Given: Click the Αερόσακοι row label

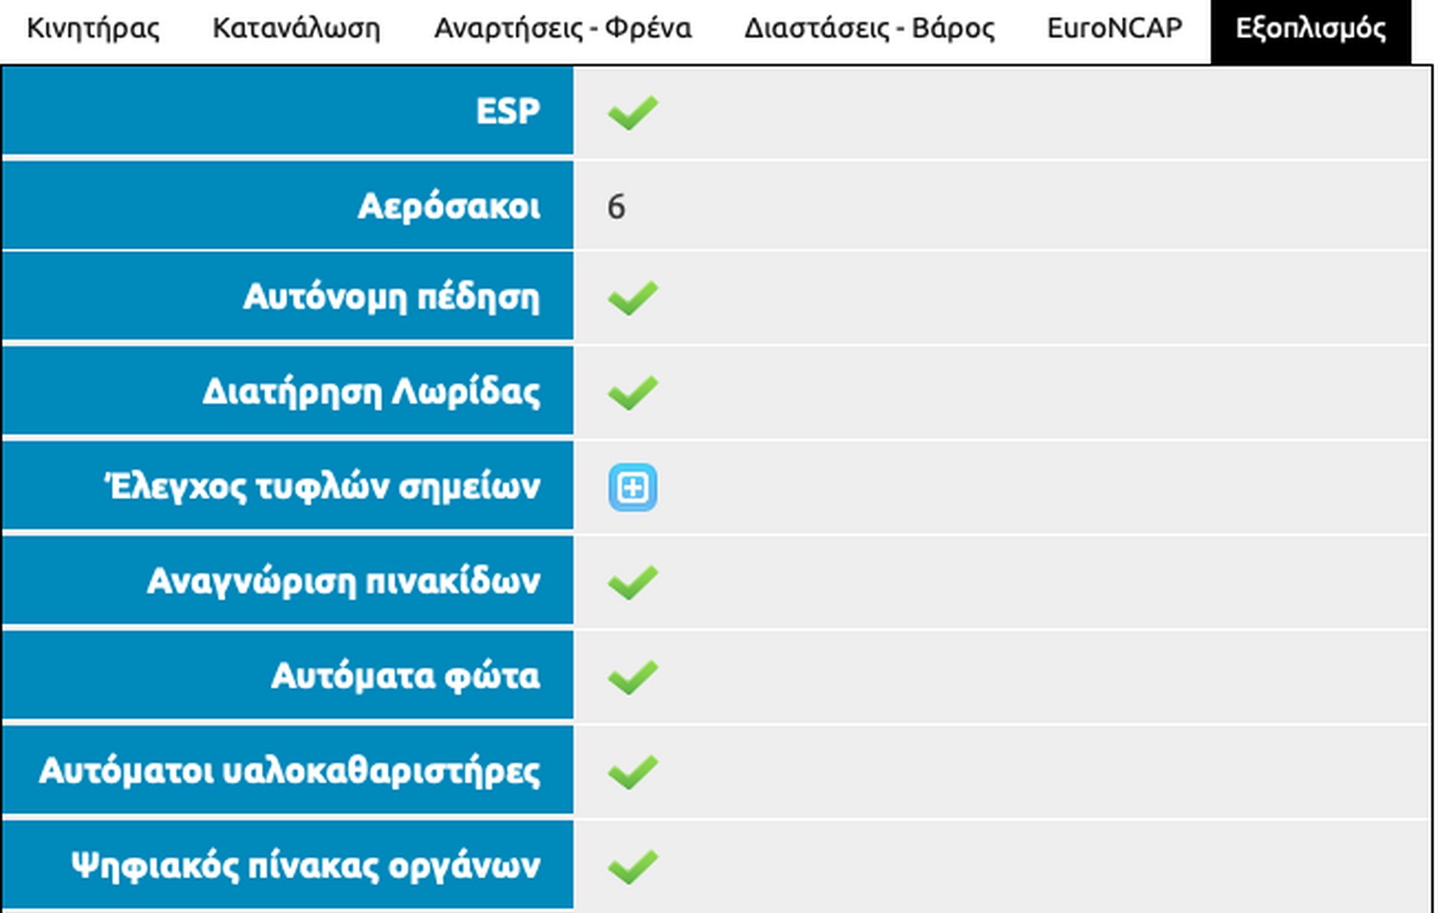Looking at the screenshot, I should 449,207.
